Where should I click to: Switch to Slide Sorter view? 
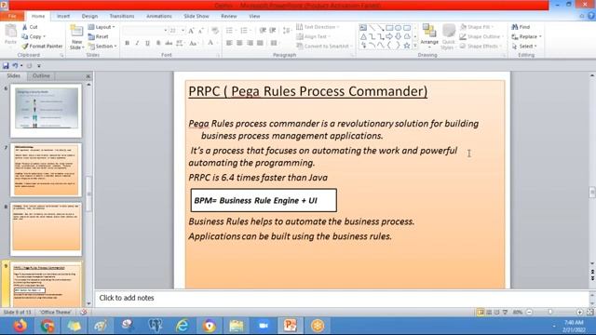coord(489,313)
